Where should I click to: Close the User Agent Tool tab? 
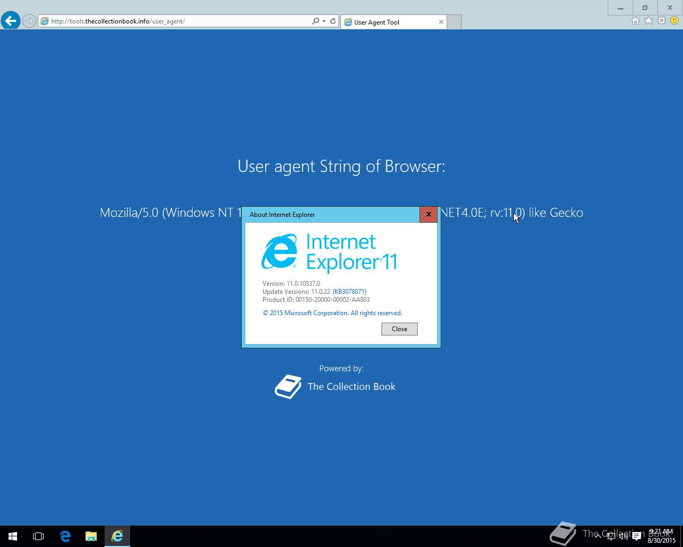tap(441, 22)
